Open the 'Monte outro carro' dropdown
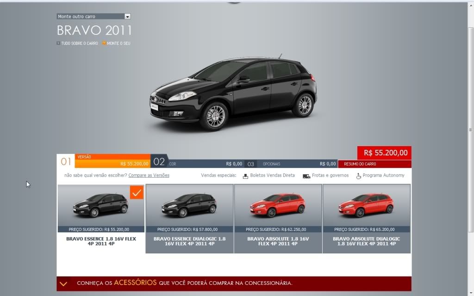The width and height of the screenshot is (474, 296). pyautogui.click(x=94, y=16)
